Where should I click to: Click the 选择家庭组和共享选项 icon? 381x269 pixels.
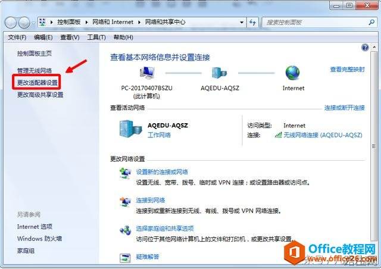(x=126, y=230)
